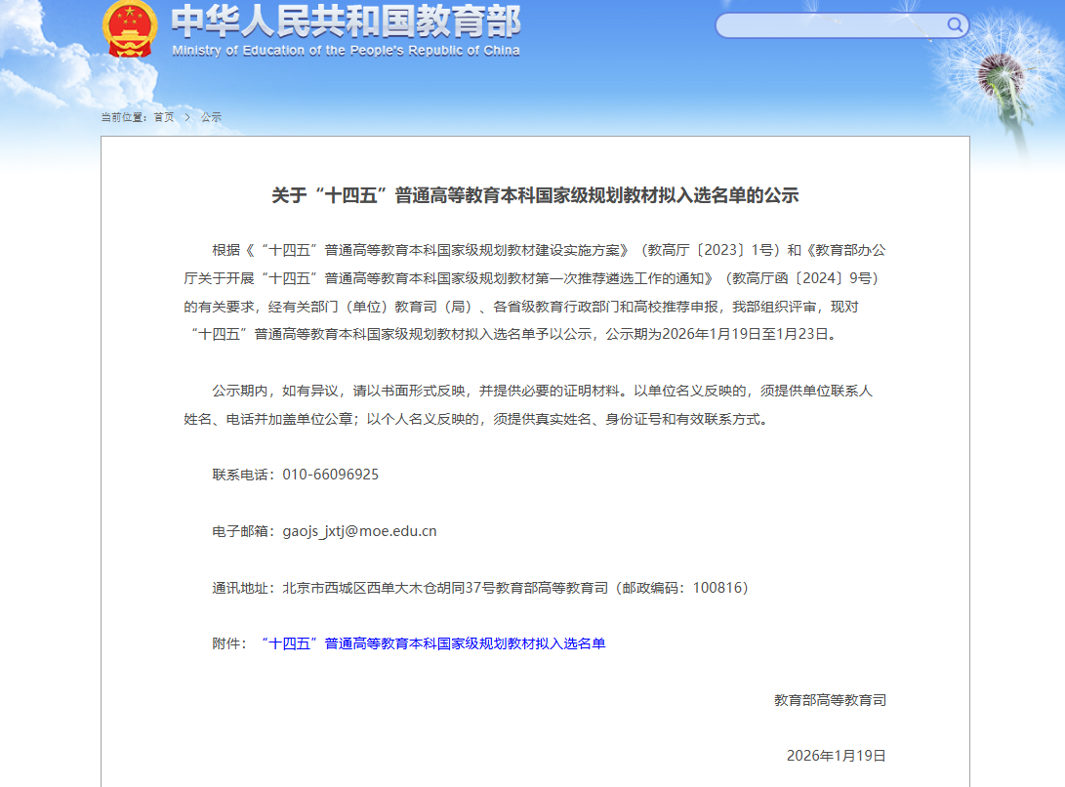Screen dimensions: 1065x787
Task: Click the postal code 100816
Action: 718,588
